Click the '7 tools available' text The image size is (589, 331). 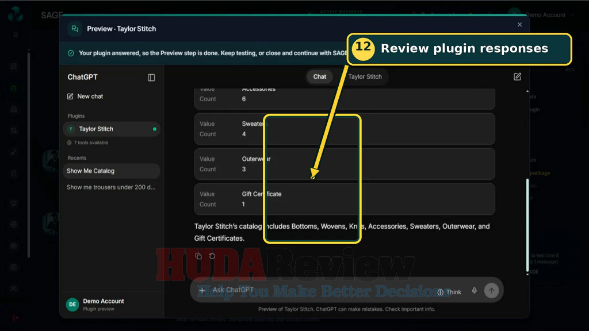91,143
